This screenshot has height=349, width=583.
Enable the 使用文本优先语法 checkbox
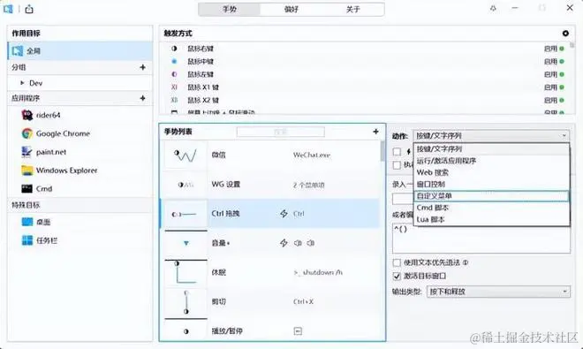[397, 262]
